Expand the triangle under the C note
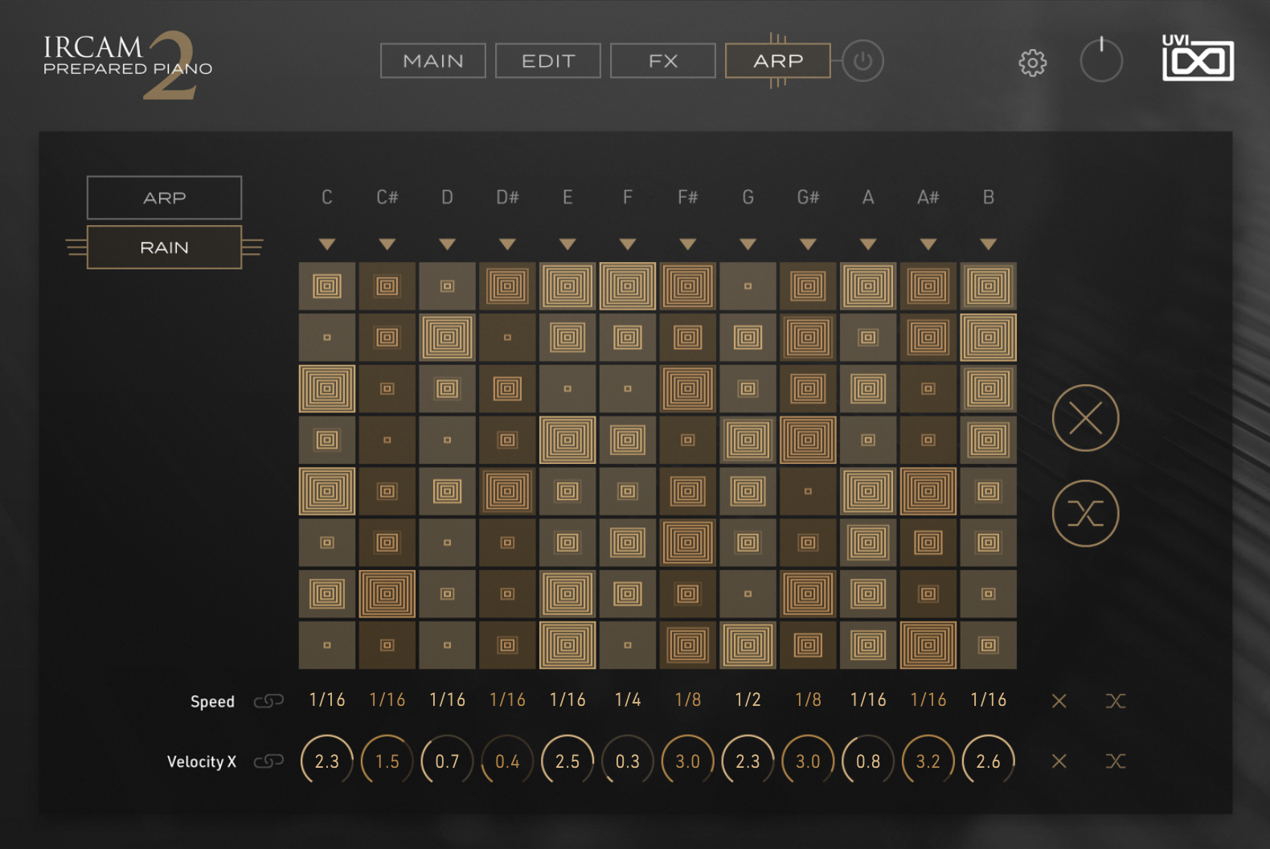The image size is (1270, 849). point(327,244)
